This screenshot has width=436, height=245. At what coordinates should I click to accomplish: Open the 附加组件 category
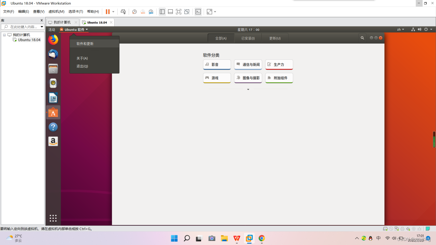279,78
